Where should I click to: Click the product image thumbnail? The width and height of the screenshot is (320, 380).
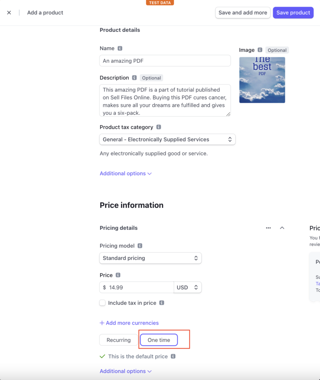262,80
